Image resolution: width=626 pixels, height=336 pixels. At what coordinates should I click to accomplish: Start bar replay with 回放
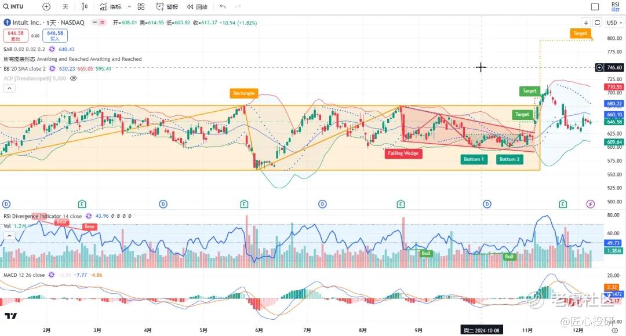197,6
